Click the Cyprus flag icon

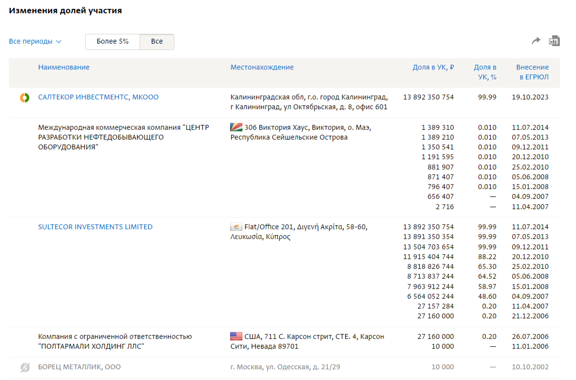tap(236, 227)
